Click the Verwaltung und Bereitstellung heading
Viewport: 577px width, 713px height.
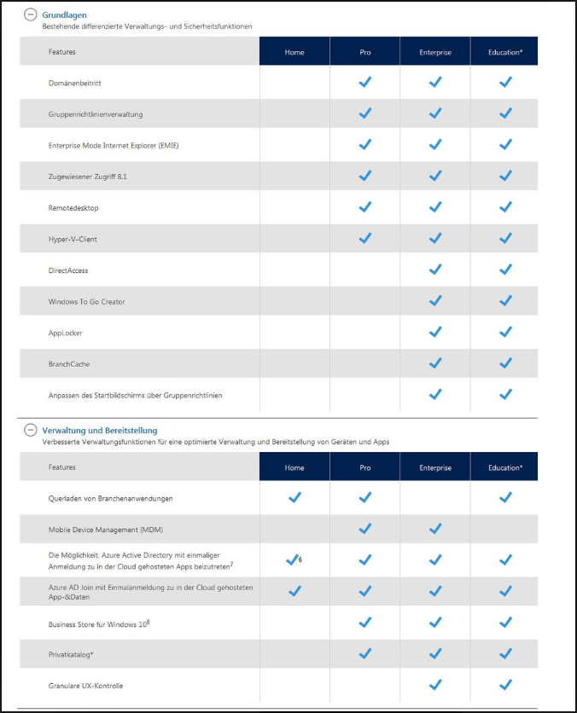(100, 431)
